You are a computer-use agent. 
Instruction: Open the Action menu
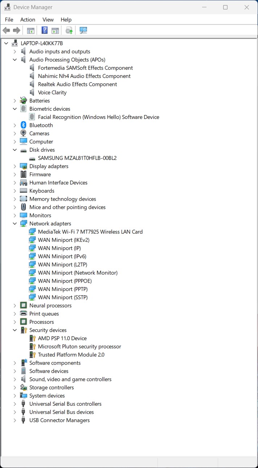point(28,20)
